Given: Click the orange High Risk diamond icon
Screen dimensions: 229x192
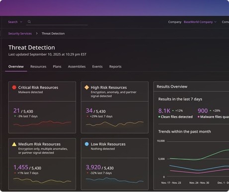Looking at the screenshot, I should tap(86, 87).
